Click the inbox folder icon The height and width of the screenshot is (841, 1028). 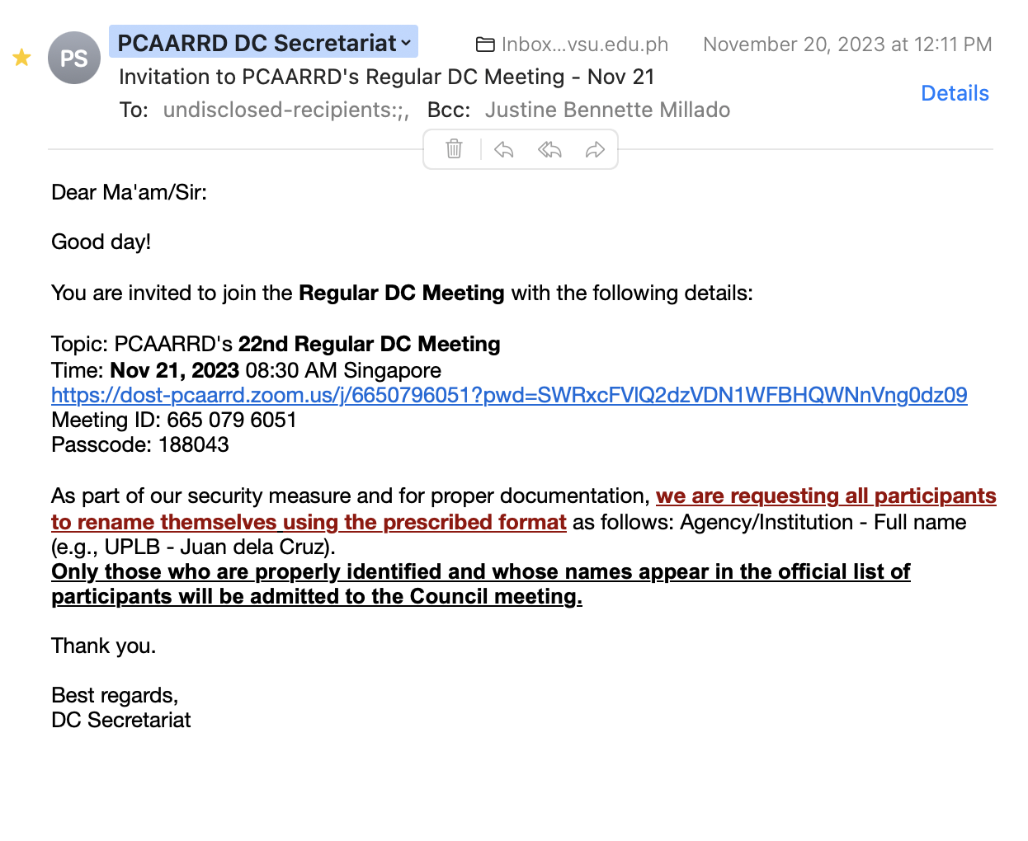tap(485, 45)
